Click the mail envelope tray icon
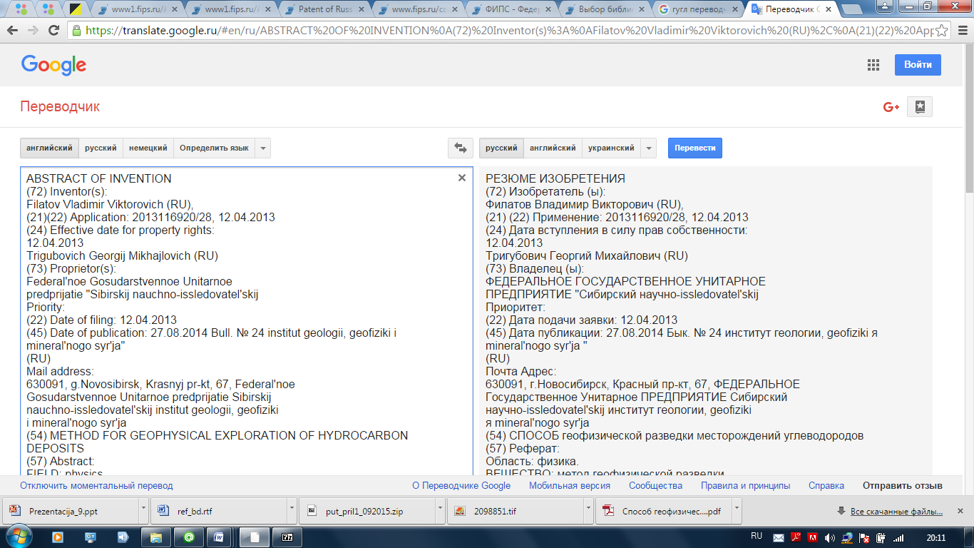This screenshot has height=548, width=974. pos(779,537)
